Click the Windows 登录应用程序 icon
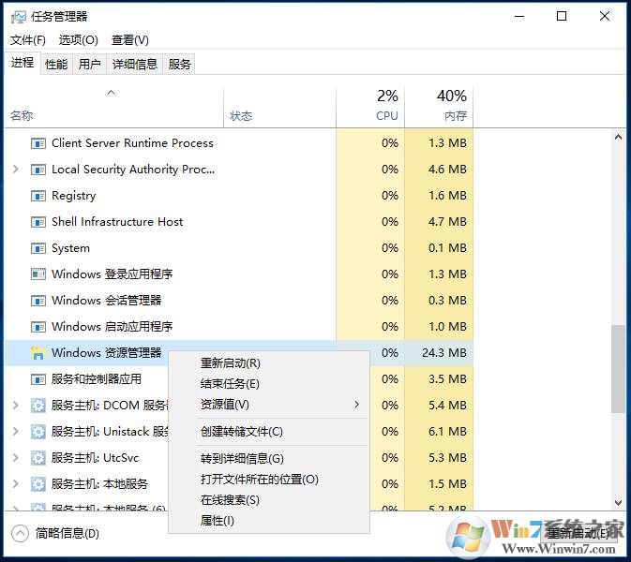 click(38, 274)
